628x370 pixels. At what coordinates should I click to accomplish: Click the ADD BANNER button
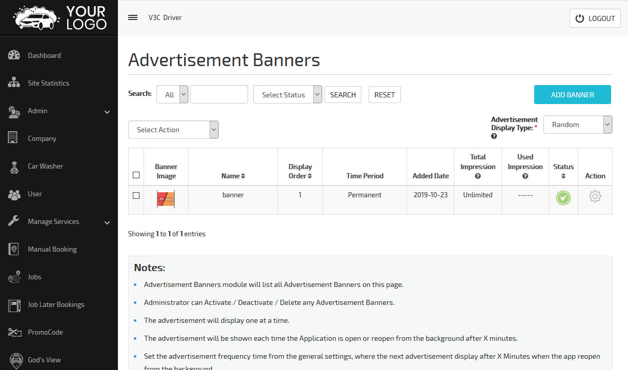click(573, 95)
